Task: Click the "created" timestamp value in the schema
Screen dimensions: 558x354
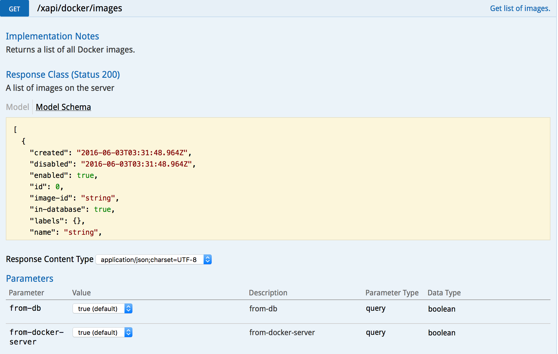Action: click(132, 153)
